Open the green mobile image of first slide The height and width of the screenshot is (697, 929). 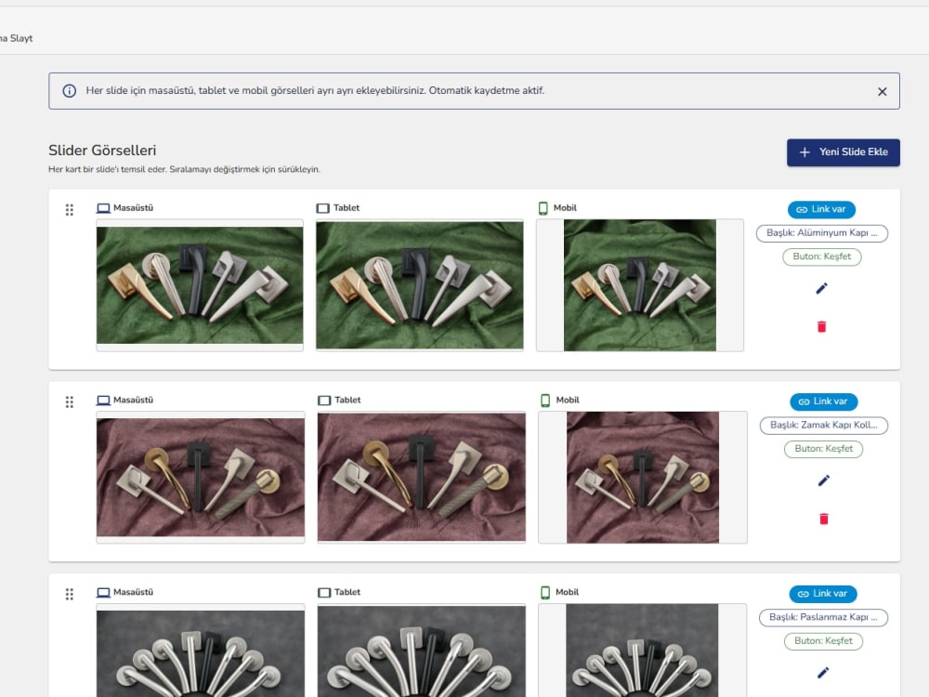640,285
